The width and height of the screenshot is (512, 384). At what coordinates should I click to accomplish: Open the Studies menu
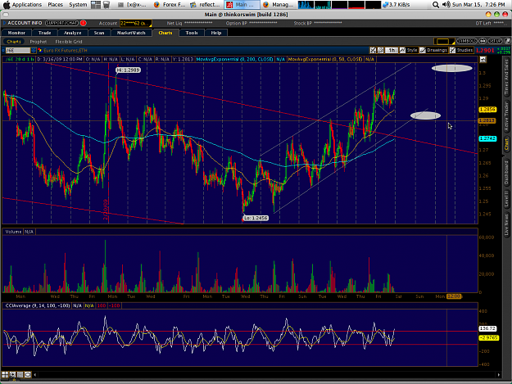pos(461,50)
